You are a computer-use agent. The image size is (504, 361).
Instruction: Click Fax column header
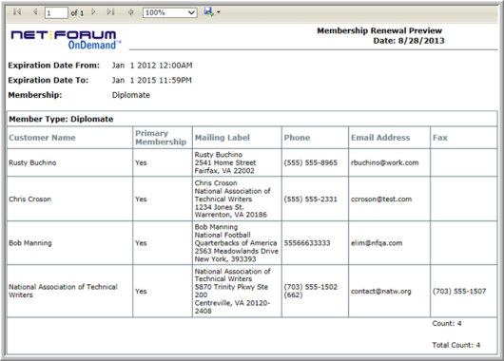[440, 138]
